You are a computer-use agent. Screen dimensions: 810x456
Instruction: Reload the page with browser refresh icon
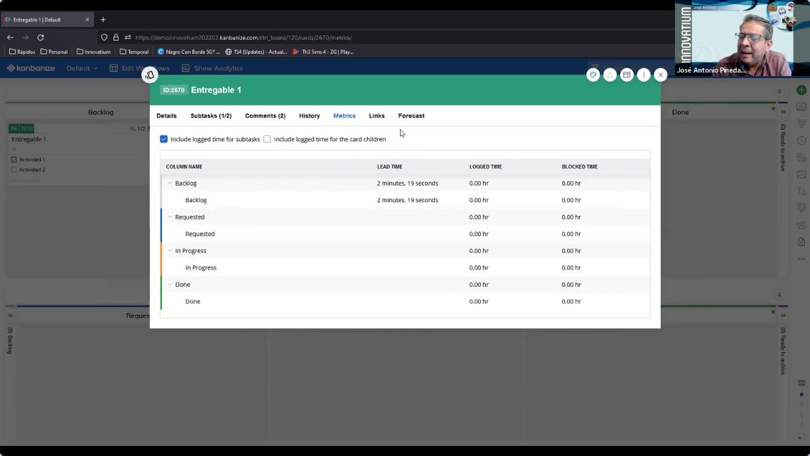[x=40, y=37]
